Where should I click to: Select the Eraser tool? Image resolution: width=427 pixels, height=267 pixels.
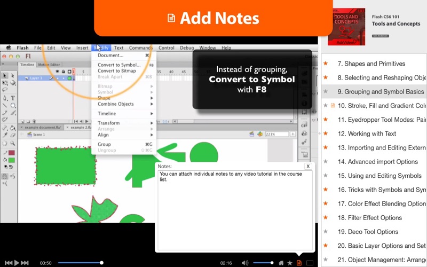tap(12, 135)
